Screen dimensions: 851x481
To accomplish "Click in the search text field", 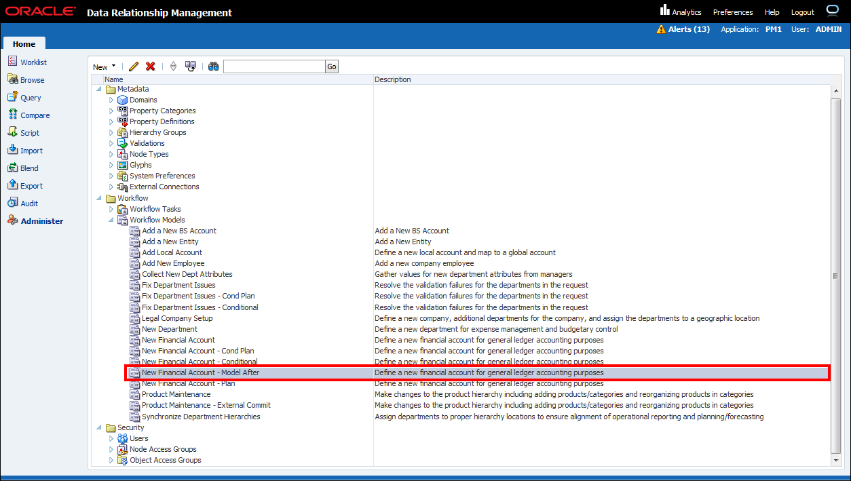I will (x=274, y=66).
